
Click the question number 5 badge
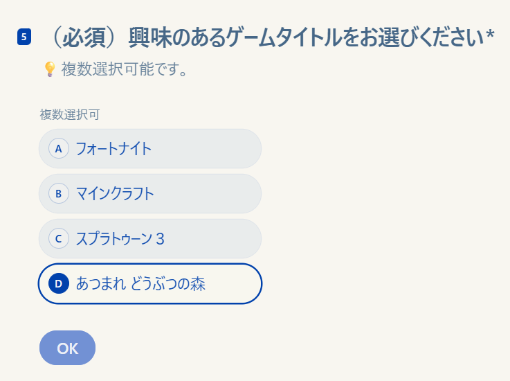coord(24,37)
